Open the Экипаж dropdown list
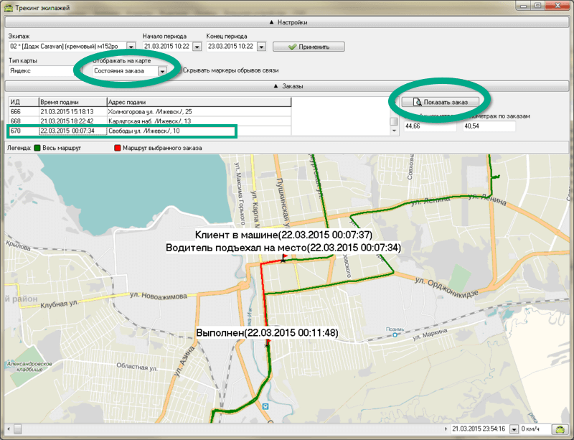 pyautogui.click(x=131, y=47)
